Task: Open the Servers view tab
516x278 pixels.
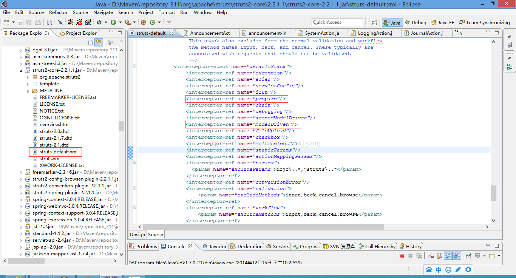Action: click(278, 246)
